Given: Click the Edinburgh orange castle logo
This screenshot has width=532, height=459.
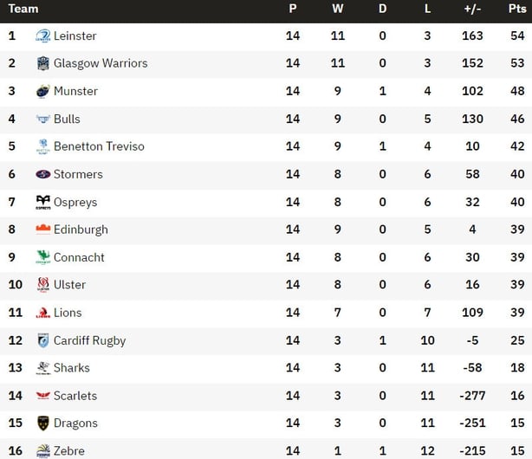Looking at the screenshot, I should pyautogui.click(x=42, y=229).
